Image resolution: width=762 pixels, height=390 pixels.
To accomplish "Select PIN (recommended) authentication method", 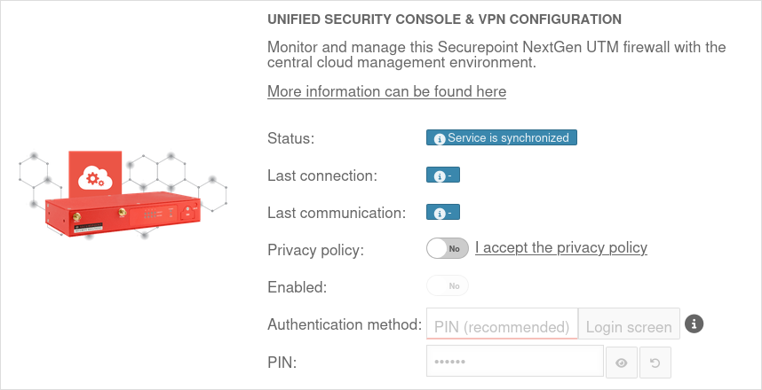I will pyautogui.click(x=502, y=325).
